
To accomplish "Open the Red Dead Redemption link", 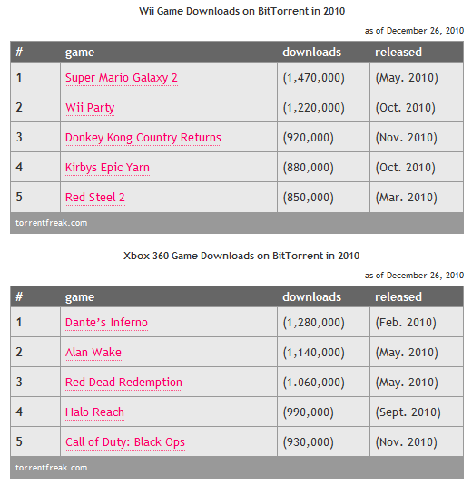I will [x=123, y=382].
